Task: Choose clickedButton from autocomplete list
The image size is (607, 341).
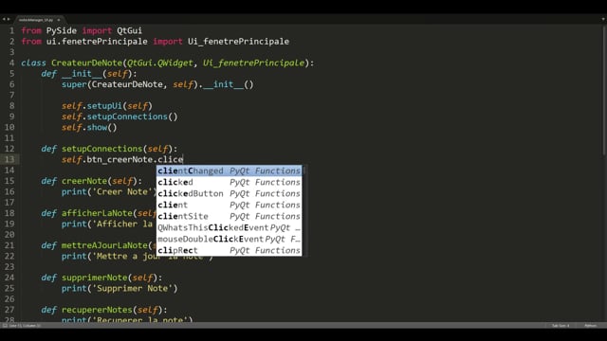Action: pos(229,193)
